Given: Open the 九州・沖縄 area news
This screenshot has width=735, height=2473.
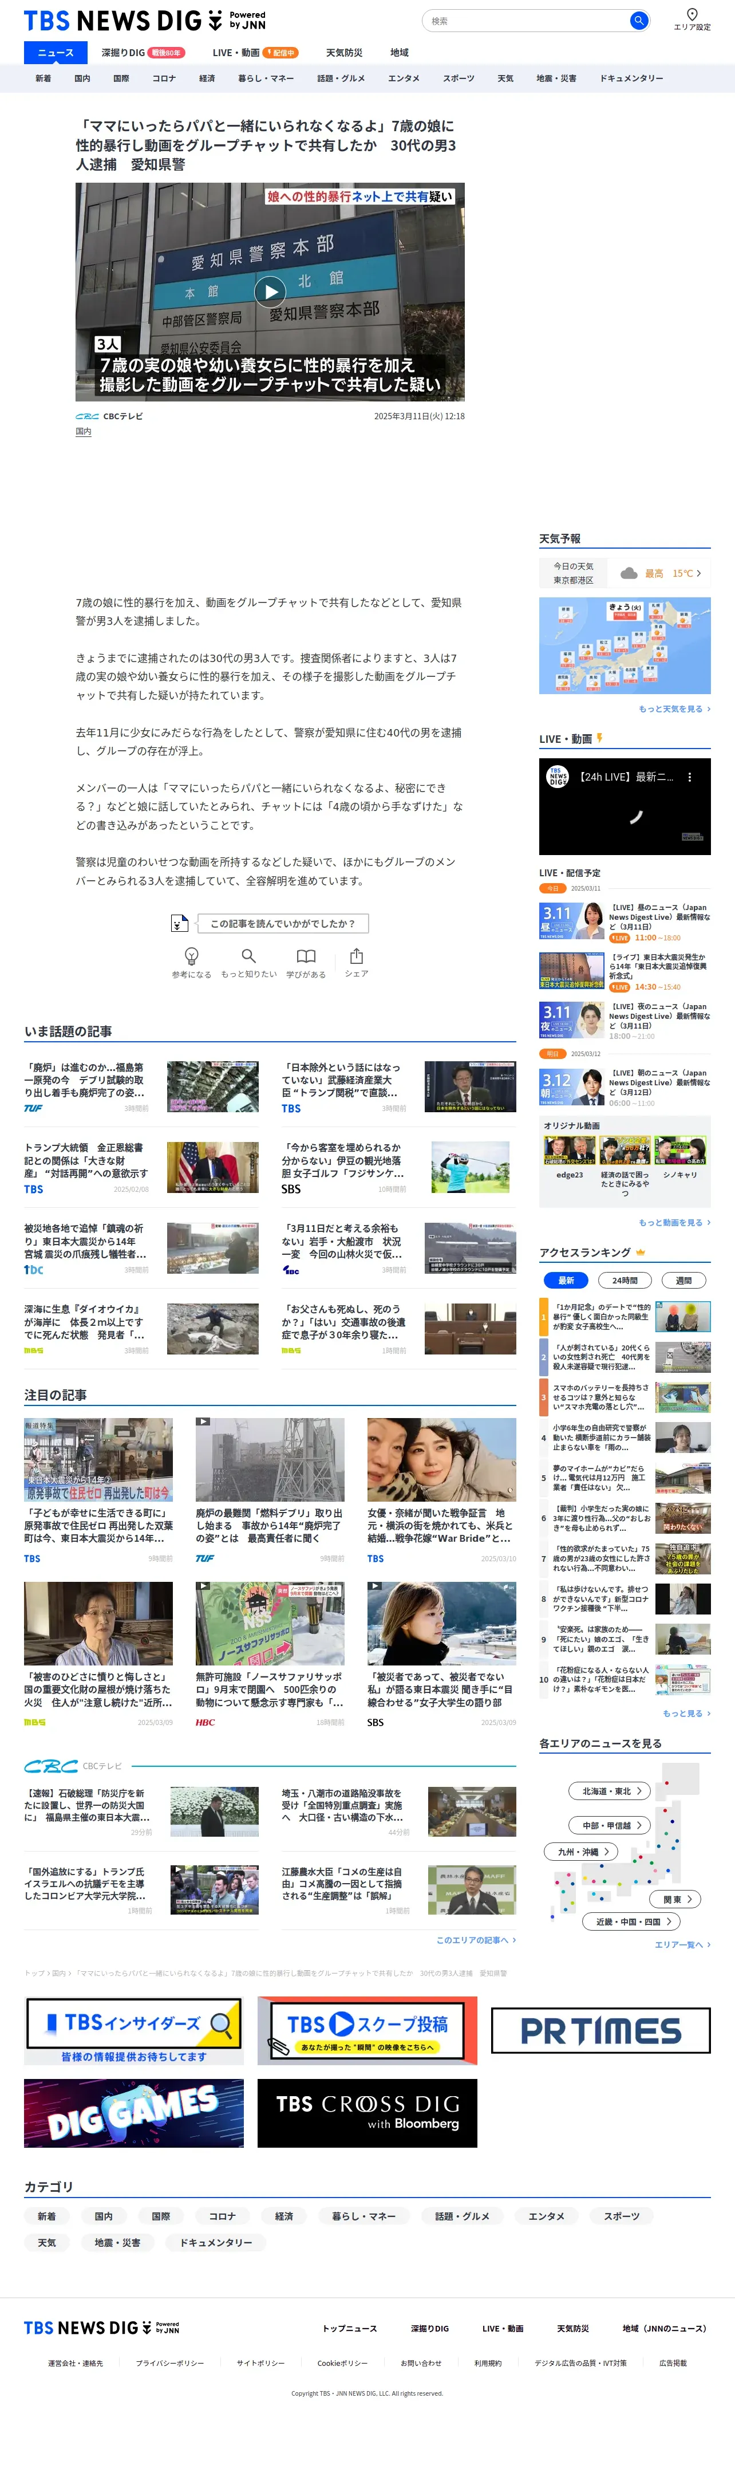Looking at the screenshot, I should (x=580, y=1852).
